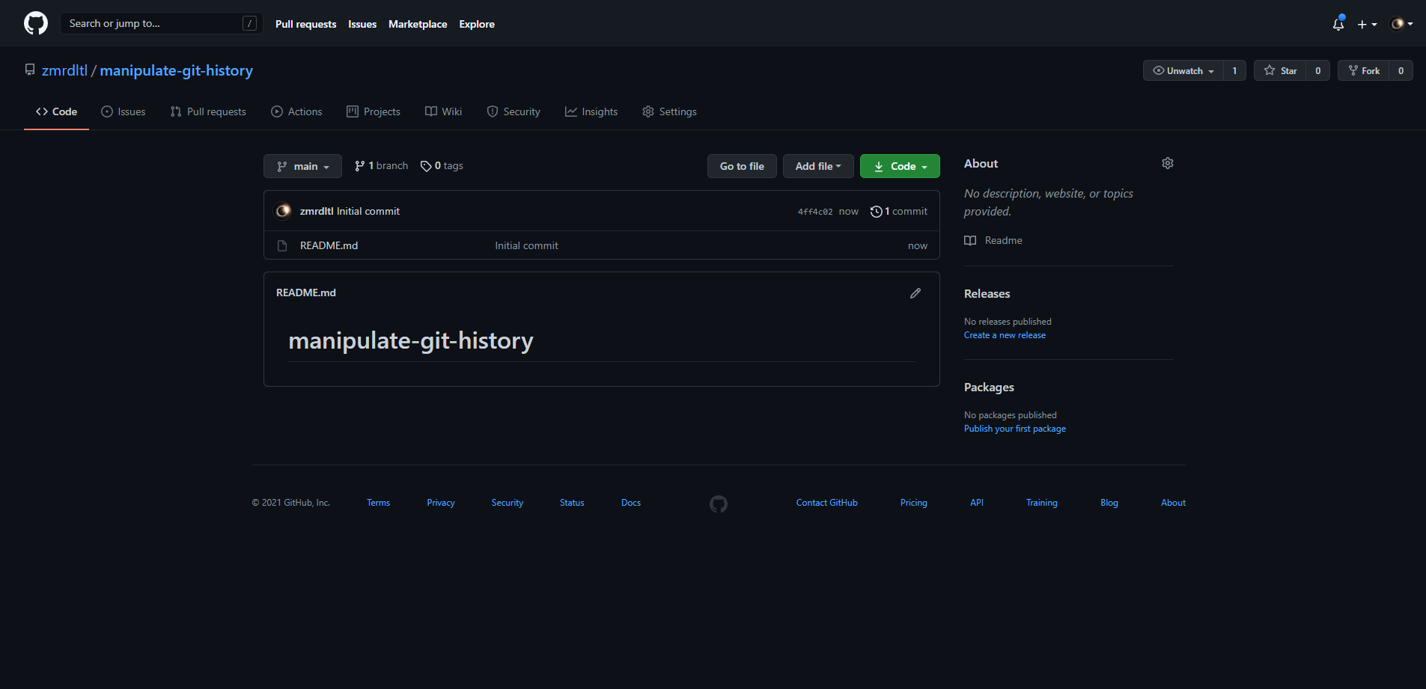The width and height of the screenshot is (1426, 689).
Task: Open the Packages heading link
Action: [989, 388]
